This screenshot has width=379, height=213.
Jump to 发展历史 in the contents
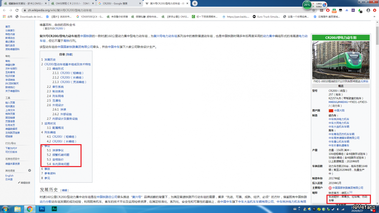[x=50, y=59]
